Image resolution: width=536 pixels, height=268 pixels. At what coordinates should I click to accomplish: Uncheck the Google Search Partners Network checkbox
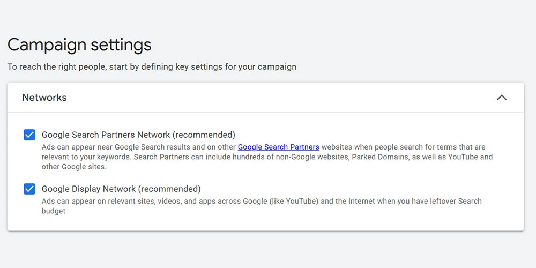[x=29, y=135]
